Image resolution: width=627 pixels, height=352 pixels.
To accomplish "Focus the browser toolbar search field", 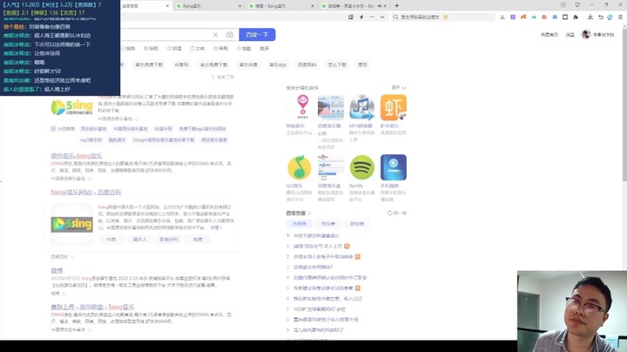I will point(443,17).
